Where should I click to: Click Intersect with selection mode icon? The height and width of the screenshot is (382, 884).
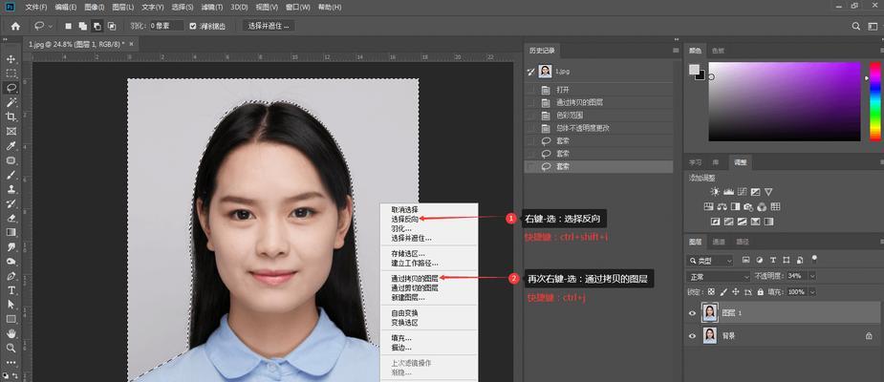click(112, 26)
